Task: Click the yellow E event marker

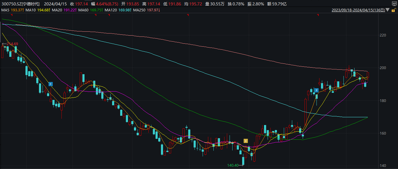Action: [x=245, y=141]
